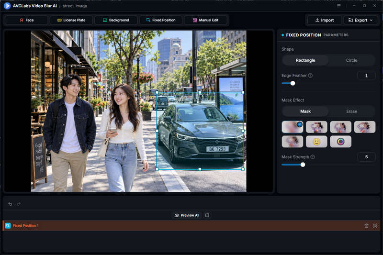Switch Mask Effect to Erase
Image resolution: width=383 pixels, height=255 pixels.
coord(351,111)
